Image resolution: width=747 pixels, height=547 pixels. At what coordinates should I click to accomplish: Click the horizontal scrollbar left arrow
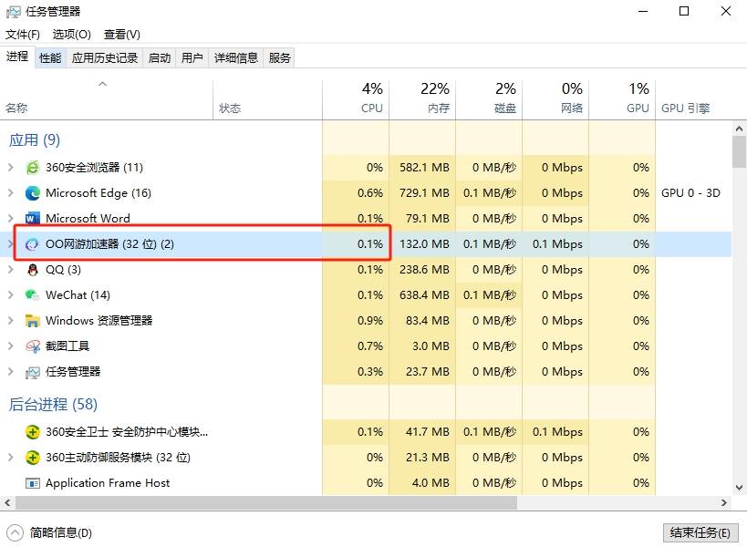point(7,502)
